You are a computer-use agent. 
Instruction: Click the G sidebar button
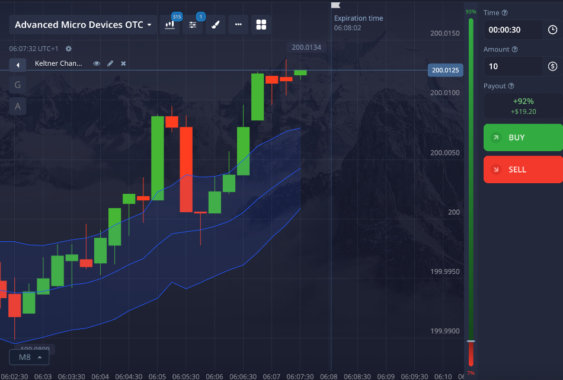pyautogui.click(x=18, y=85)
